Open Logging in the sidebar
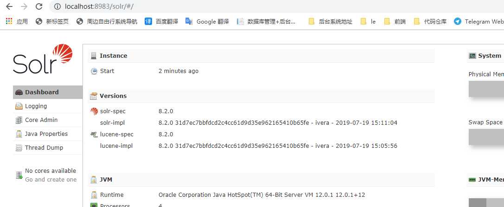Screen dimensions: 504x207 (48, 106)
